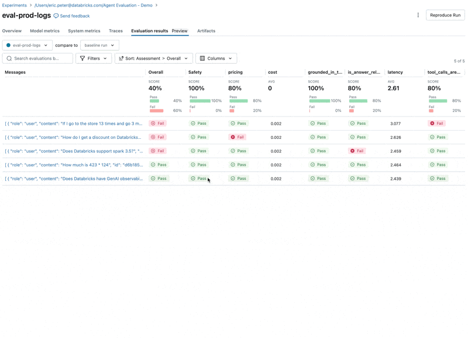Switch to the Traces tab
Screen dimensions: 468x338
click(x=116, y=31)
